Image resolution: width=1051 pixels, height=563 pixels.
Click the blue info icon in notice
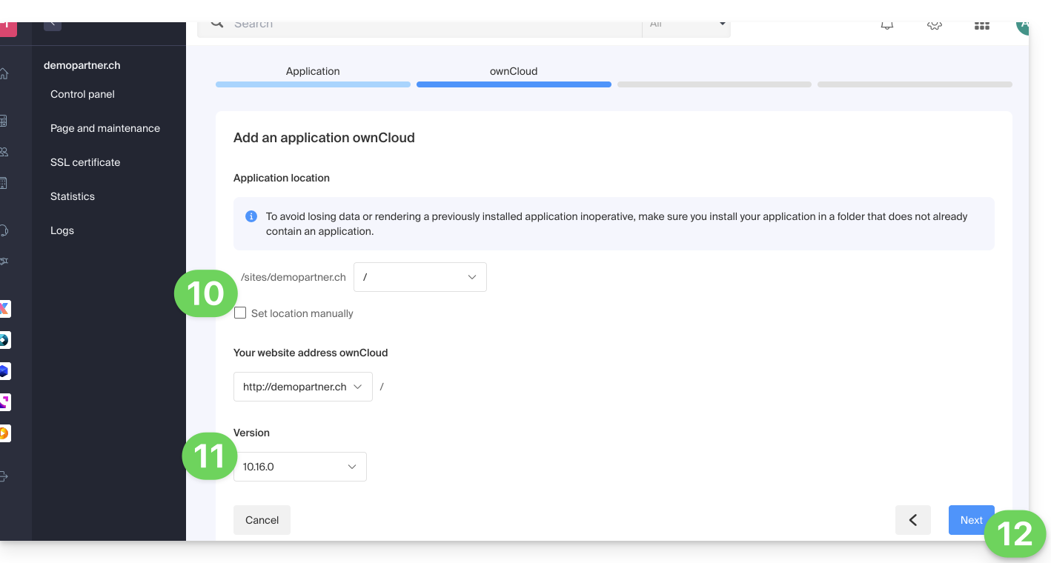[251, 216]
